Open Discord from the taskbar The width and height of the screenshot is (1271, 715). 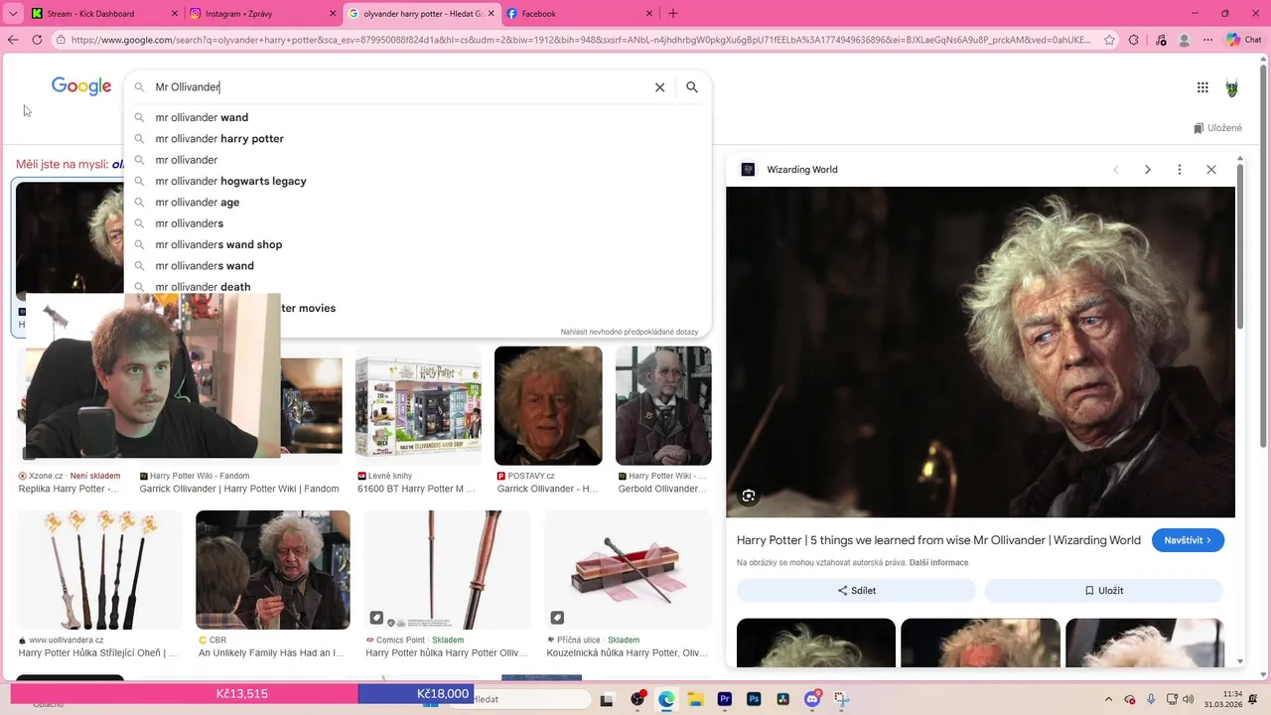coord(812,699)
